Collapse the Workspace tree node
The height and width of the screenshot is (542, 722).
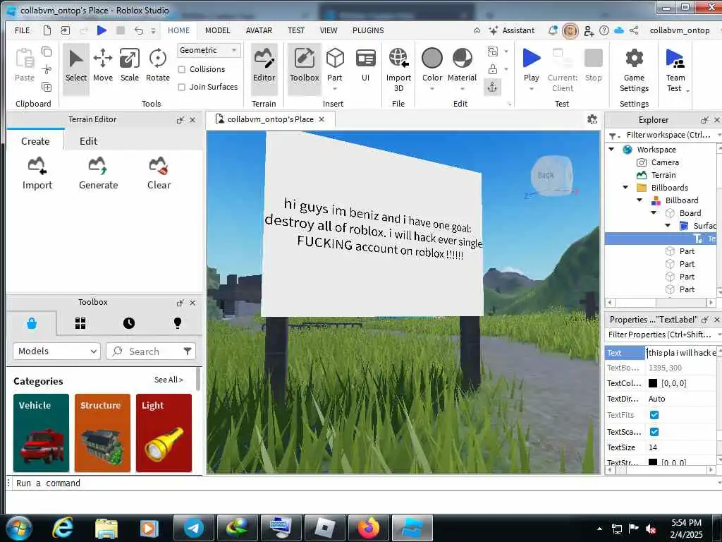tap(611, 150)
